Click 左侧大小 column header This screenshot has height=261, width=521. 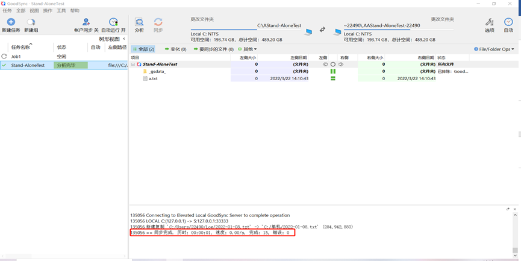249,58
